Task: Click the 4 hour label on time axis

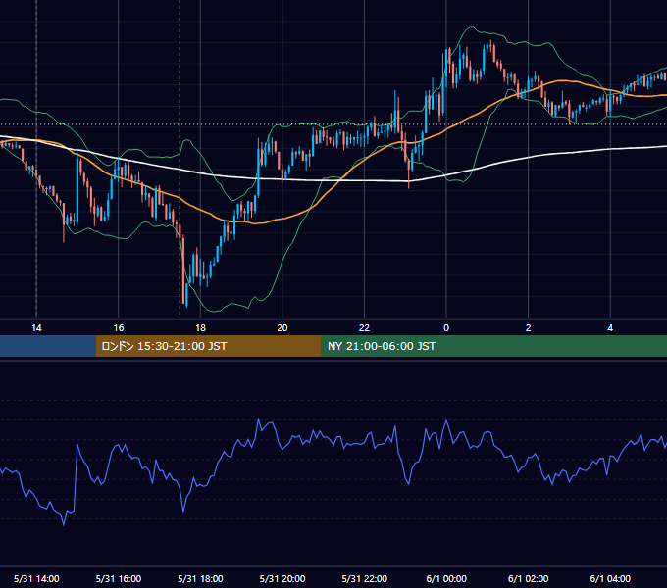Action: coord(610,328)
